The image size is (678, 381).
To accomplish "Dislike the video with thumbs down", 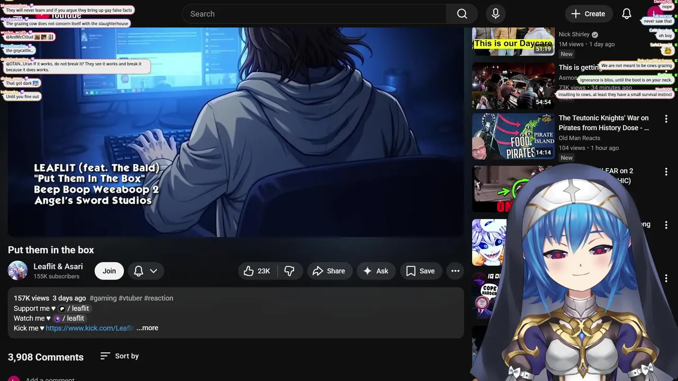I will (289, 271).
